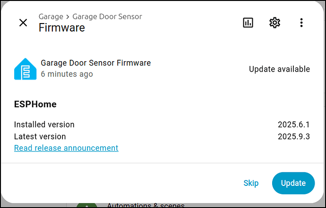Click the Update available status text

click(279, 69)
